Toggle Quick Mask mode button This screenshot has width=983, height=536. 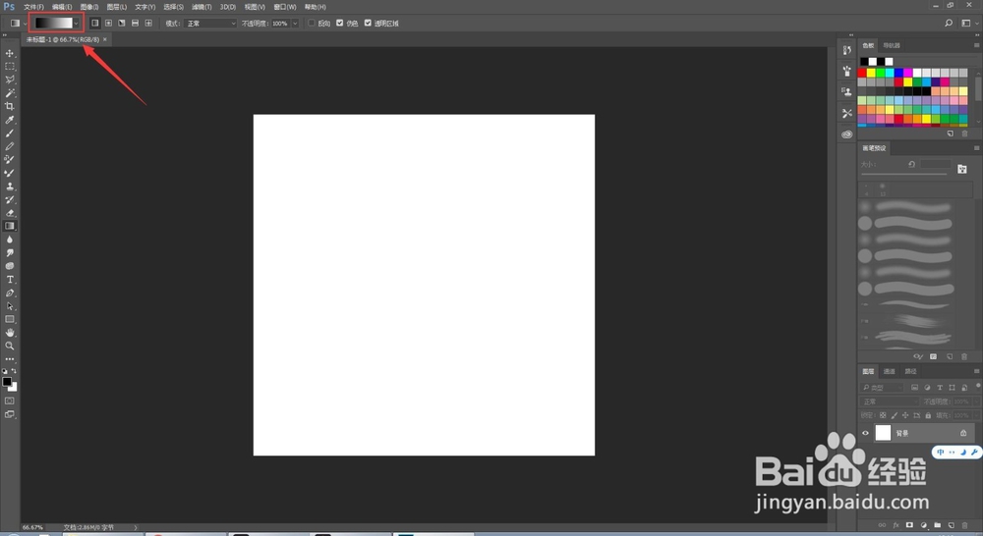coord(10,401)
